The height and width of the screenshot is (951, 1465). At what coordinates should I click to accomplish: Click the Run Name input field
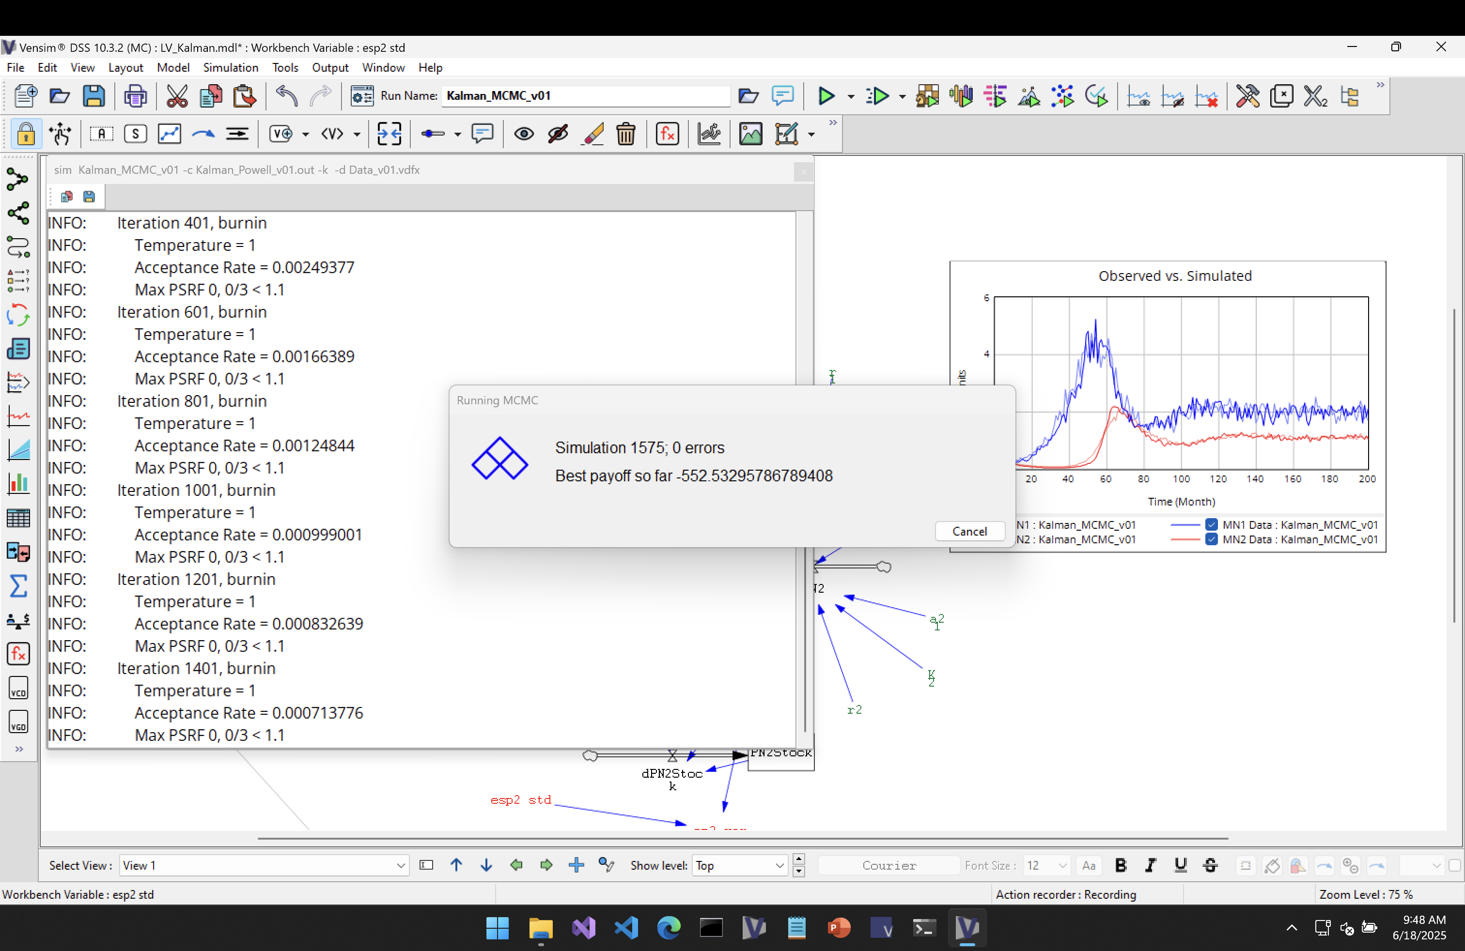click(586, 96)
